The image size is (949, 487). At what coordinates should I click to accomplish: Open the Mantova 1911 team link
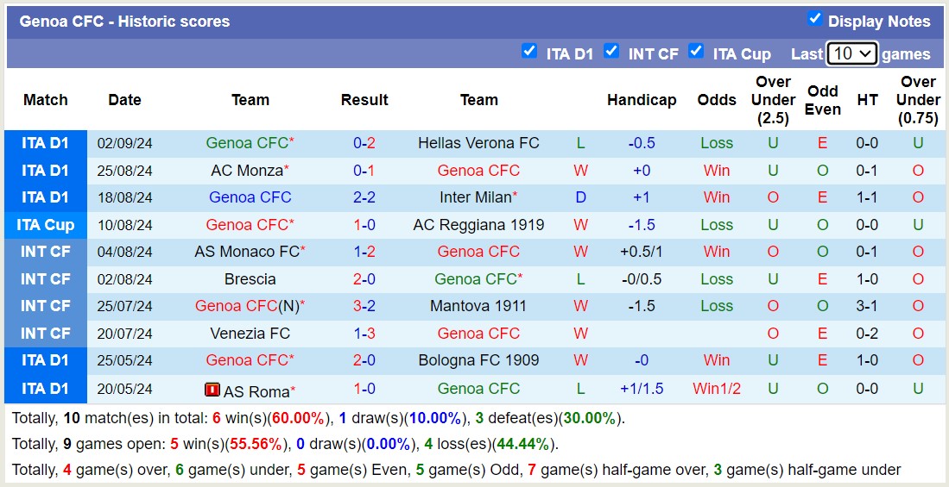[x=478, y=306]
